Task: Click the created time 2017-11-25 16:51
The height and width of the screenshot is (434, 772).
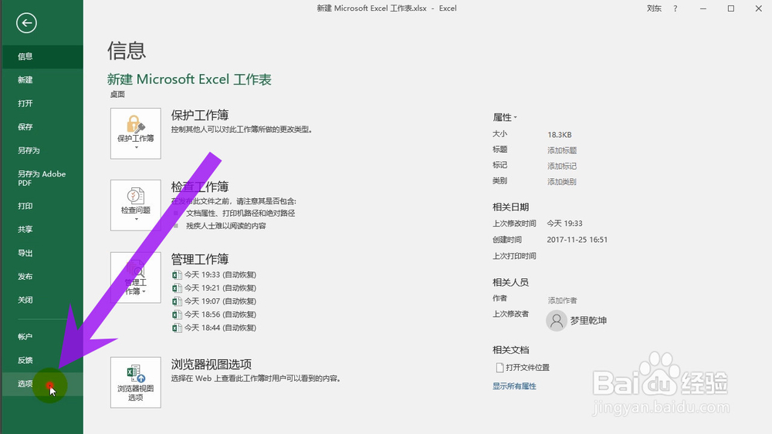Action: pyautogui.click(x=577, y=240)
